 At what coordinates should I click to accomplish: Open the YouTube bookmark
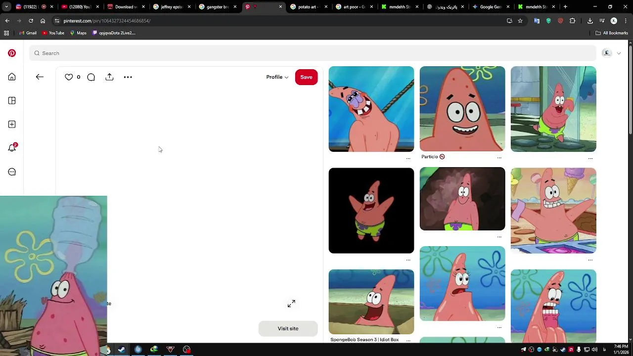coord(53,33)
